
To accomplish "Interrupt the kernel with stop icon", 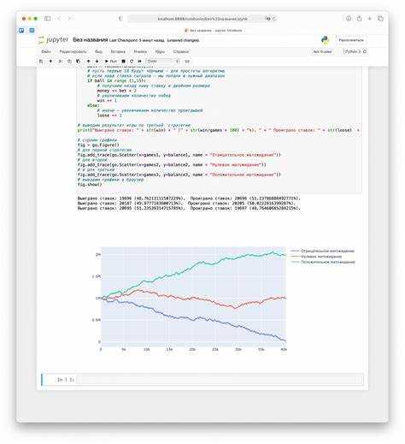I will pyautogui.click(x=123, y=62).
